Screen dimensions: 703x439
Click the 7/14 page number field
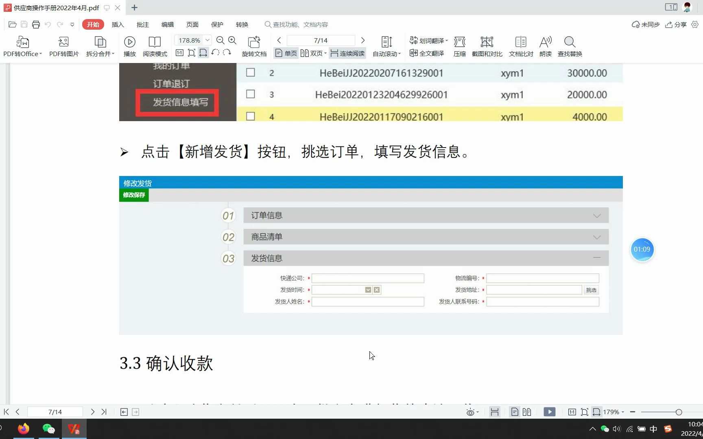click(x=321, y=40)
